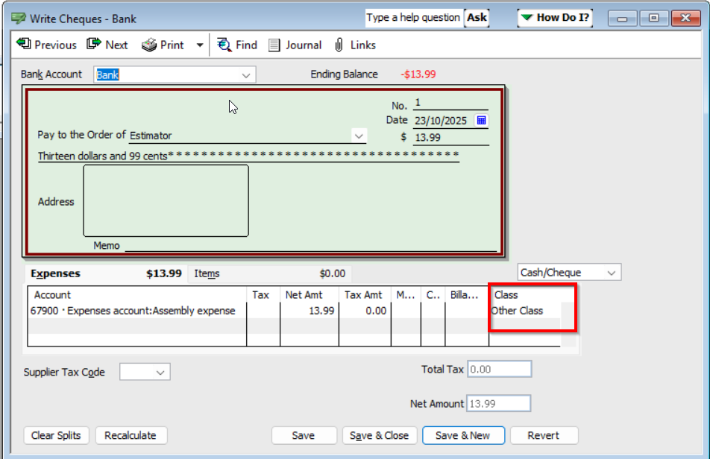Click the Recalculate button
Screen dimensions: 710x459
(131, 435)
